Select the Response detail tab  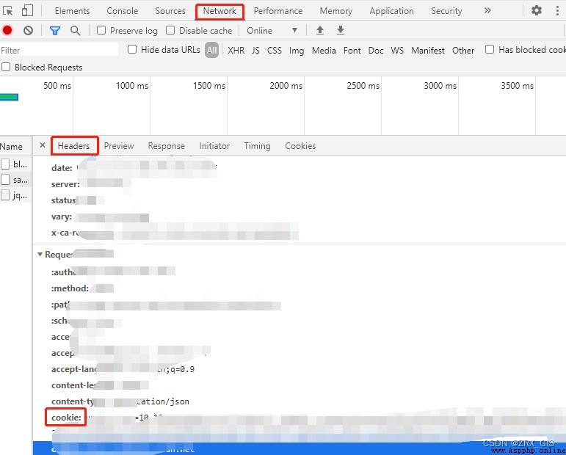point(167,146)
